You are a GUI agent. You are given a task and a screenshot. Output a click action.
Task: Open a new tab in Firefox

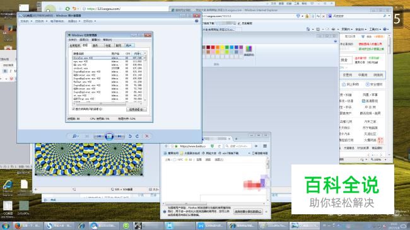tap(236, 139)
